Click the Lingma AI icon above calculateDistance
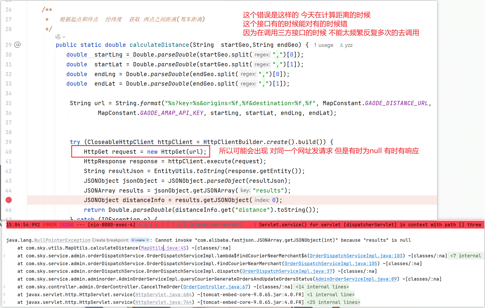This screenshot has width=485, height=308. pos(58,37)
